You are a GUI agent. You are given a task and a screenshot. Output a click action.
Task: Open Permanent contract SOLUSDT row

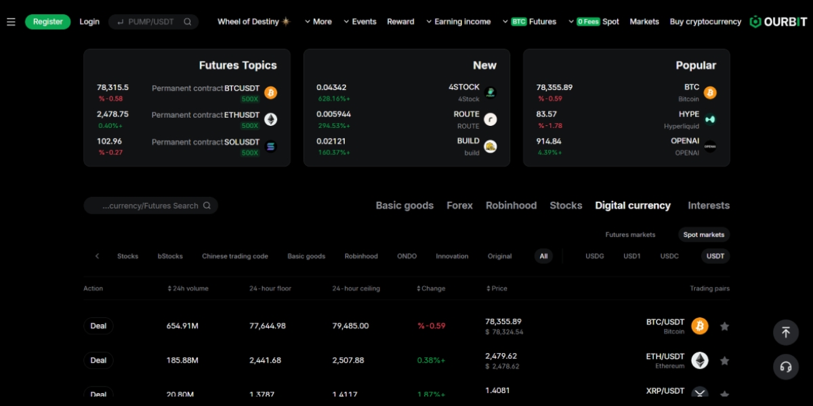[x=187, y=146]
